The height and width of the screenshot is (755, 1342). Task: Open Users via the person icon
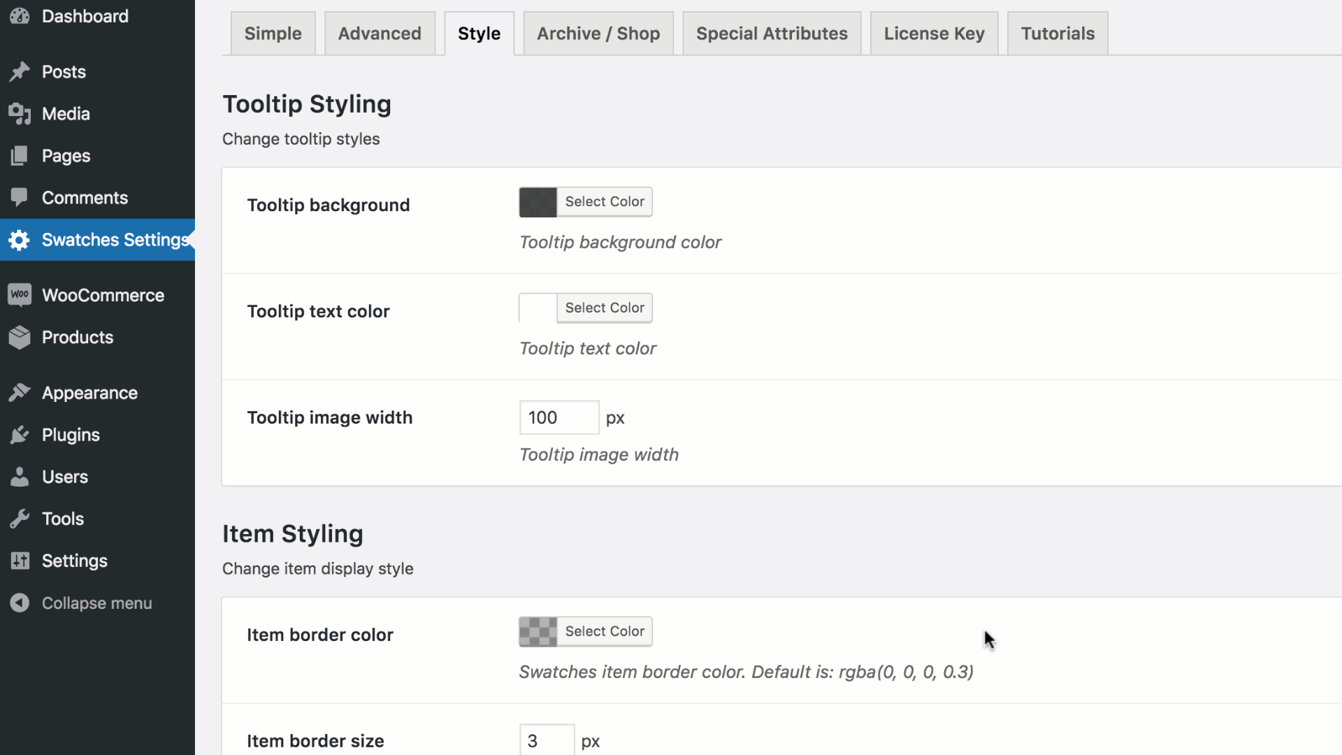(x=20, y=476)
